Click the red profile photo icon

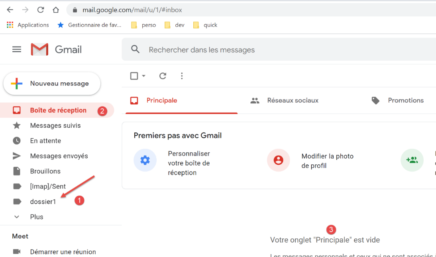[278, 160]
